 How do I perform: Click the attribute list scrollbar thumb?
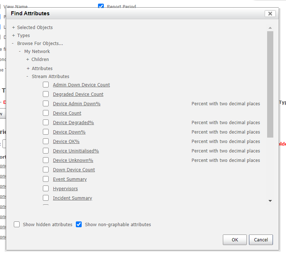[270, 83]
